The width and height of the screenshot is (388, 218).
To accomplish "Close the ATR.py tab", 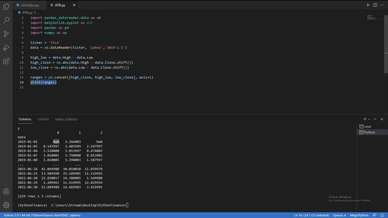I will coord(74,5).
